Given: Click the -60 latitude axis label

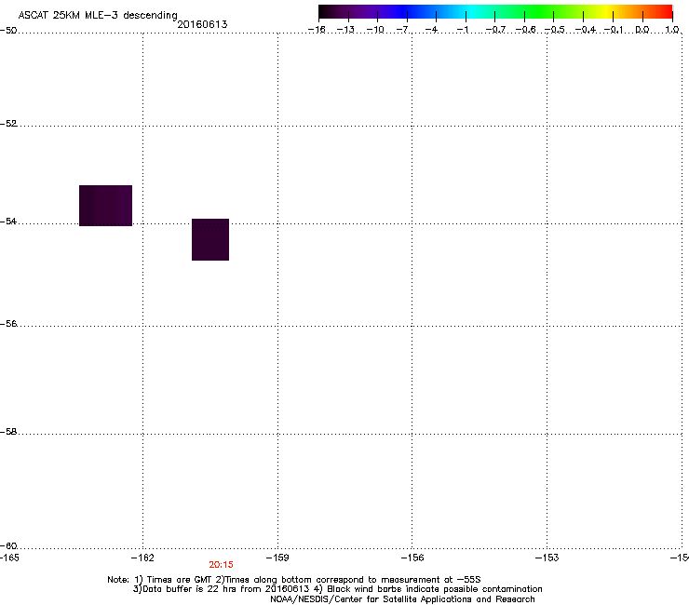Looking at the screenshot, I should [8, 546].
